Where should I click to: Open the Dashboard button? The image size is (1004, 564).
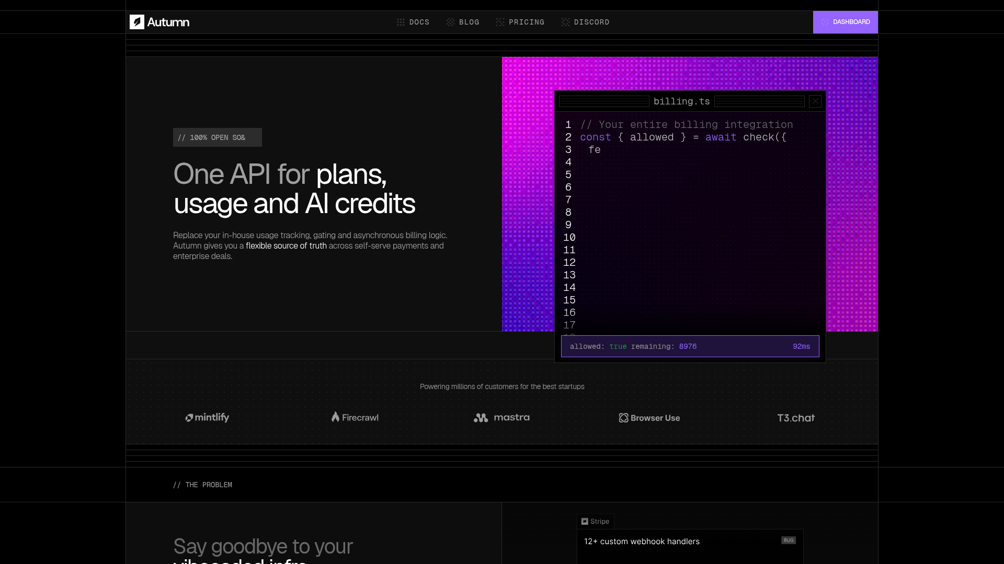click(846, 22)
